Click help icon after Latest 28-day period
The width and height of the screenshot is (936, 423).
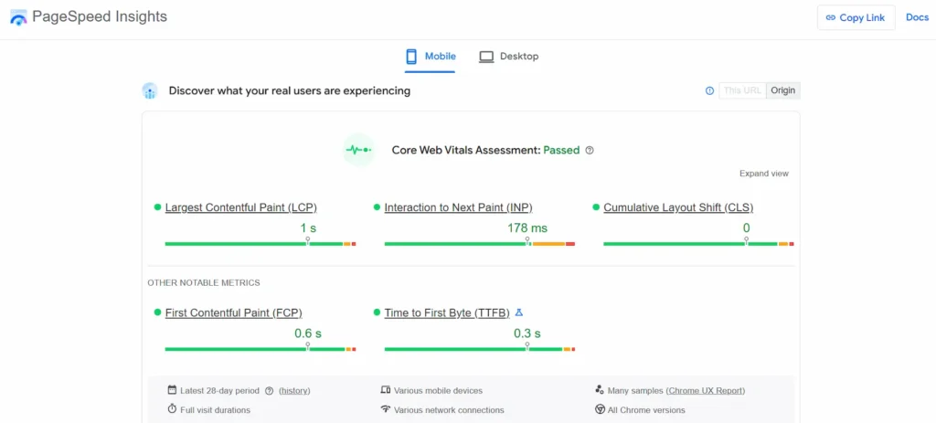pyautogui.click(x=270, y=391)
